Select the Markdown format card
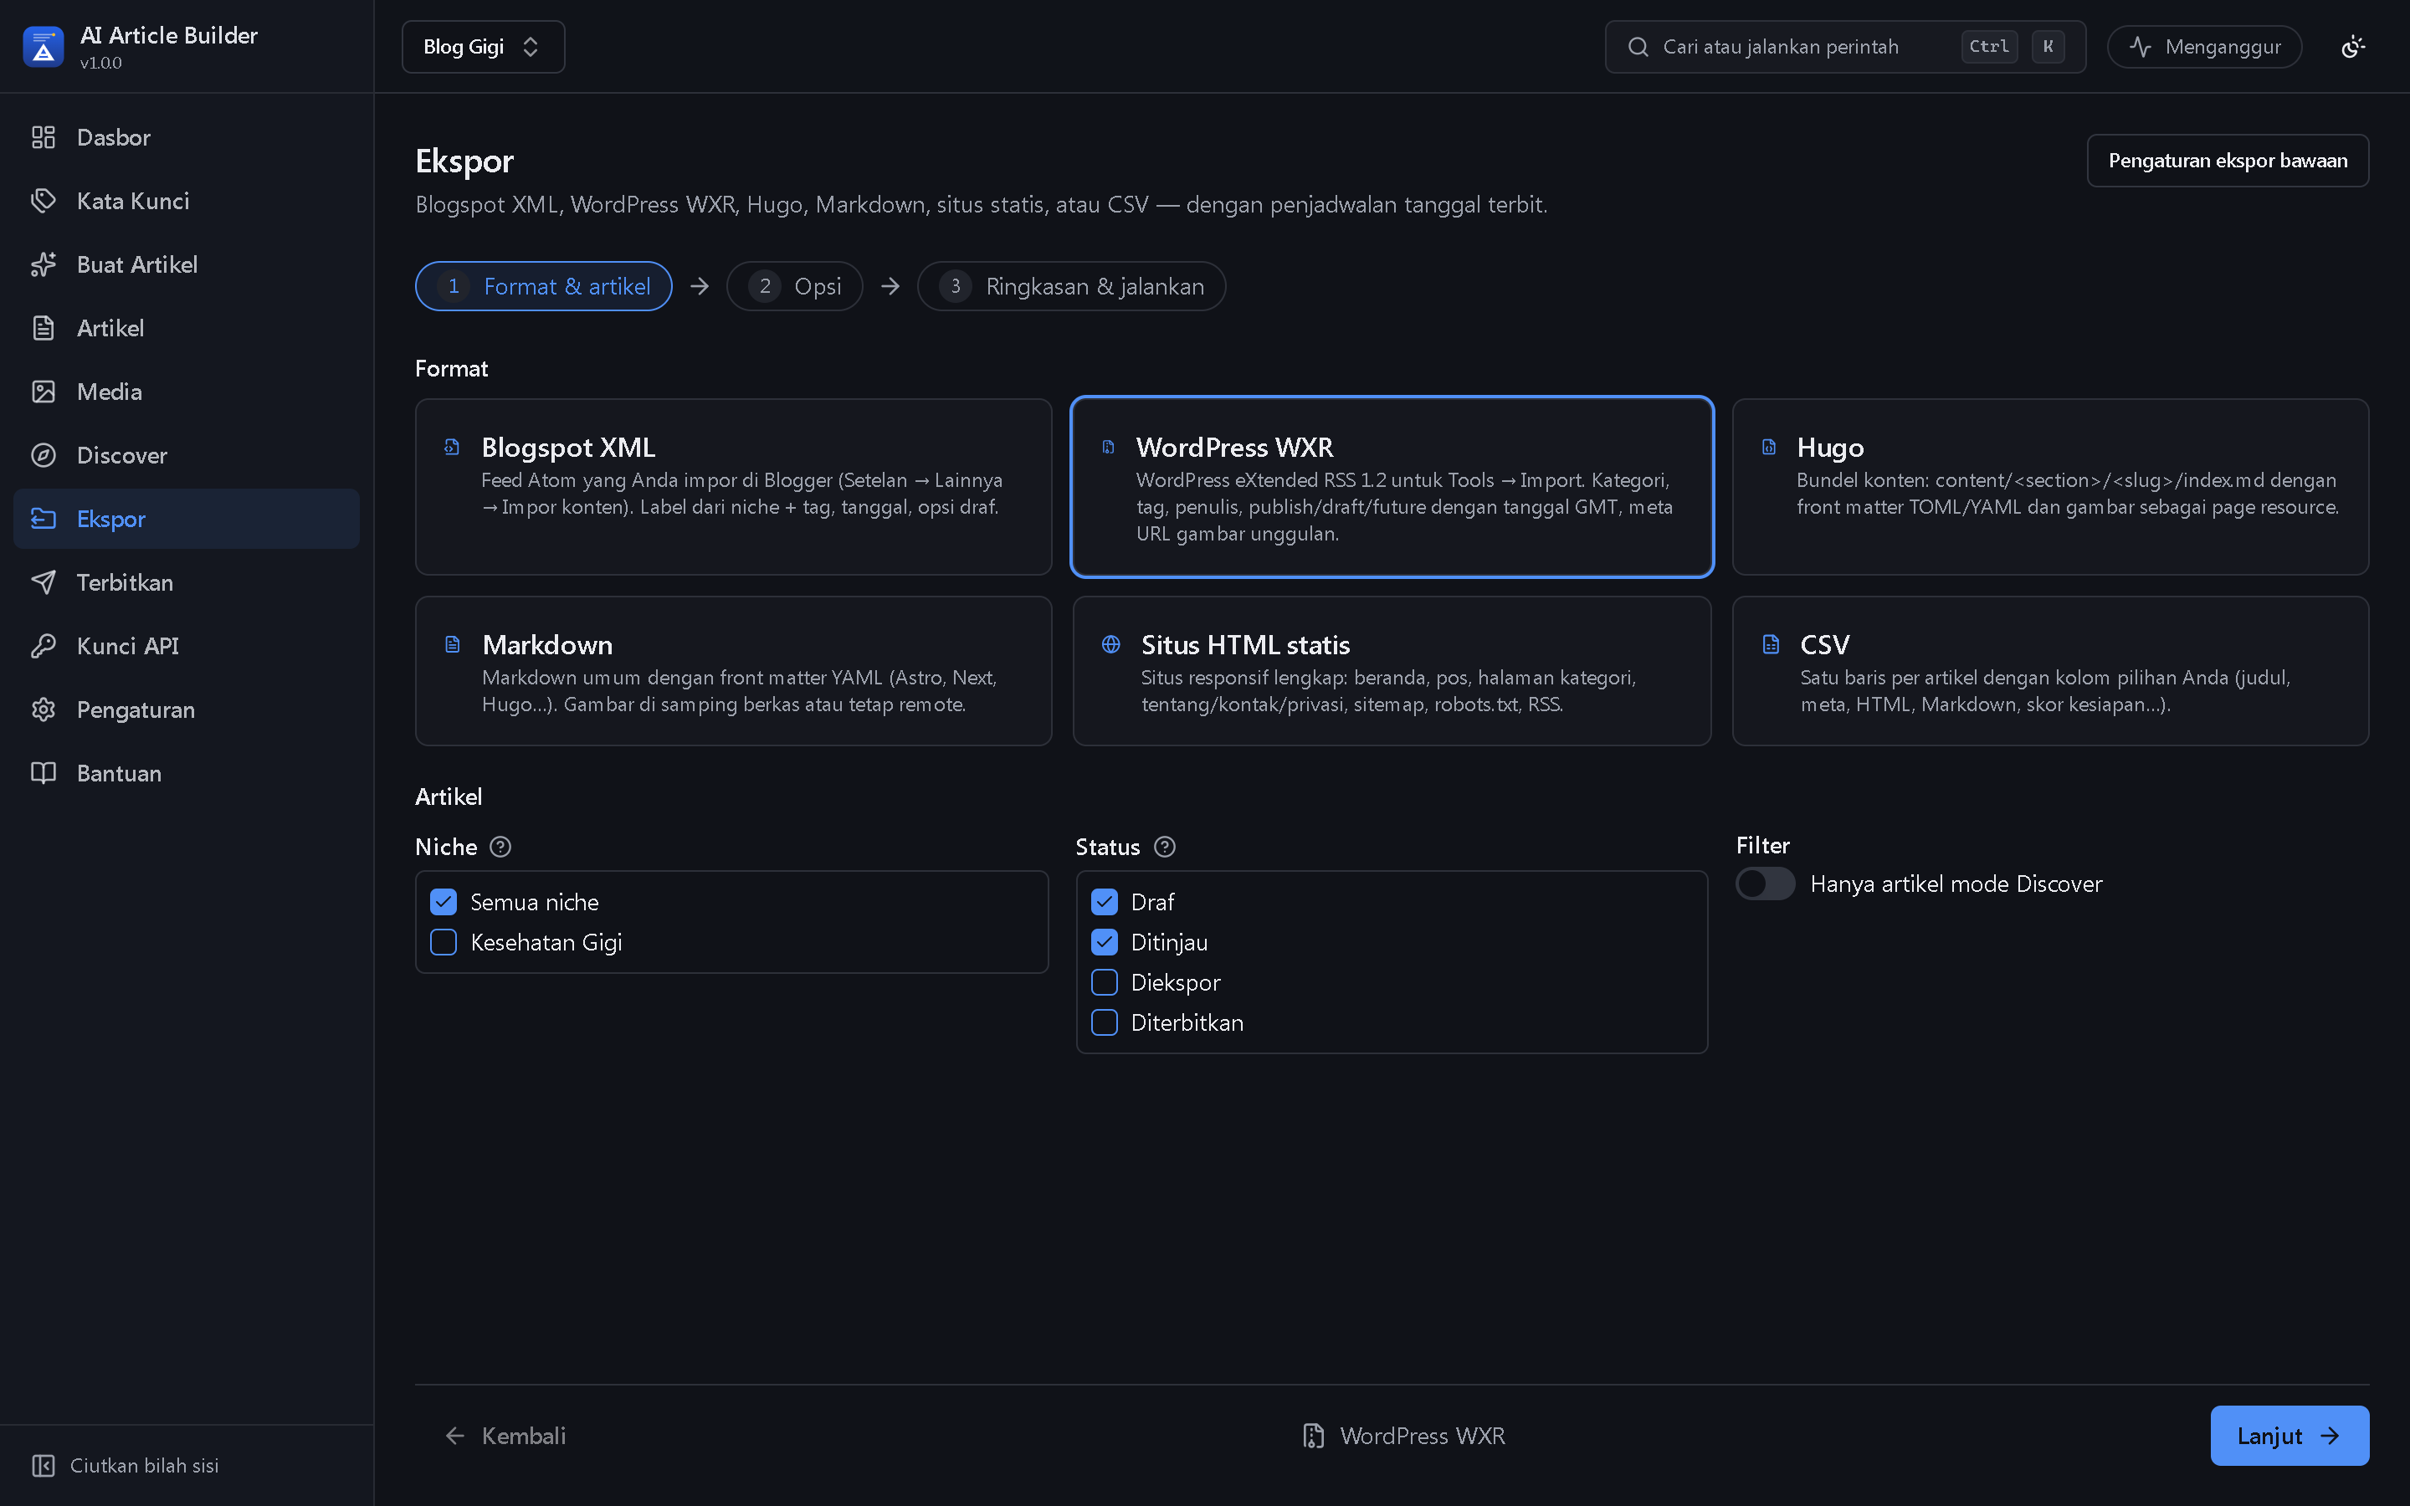This screenshot has width=2410, height=1506. [733, 671]
